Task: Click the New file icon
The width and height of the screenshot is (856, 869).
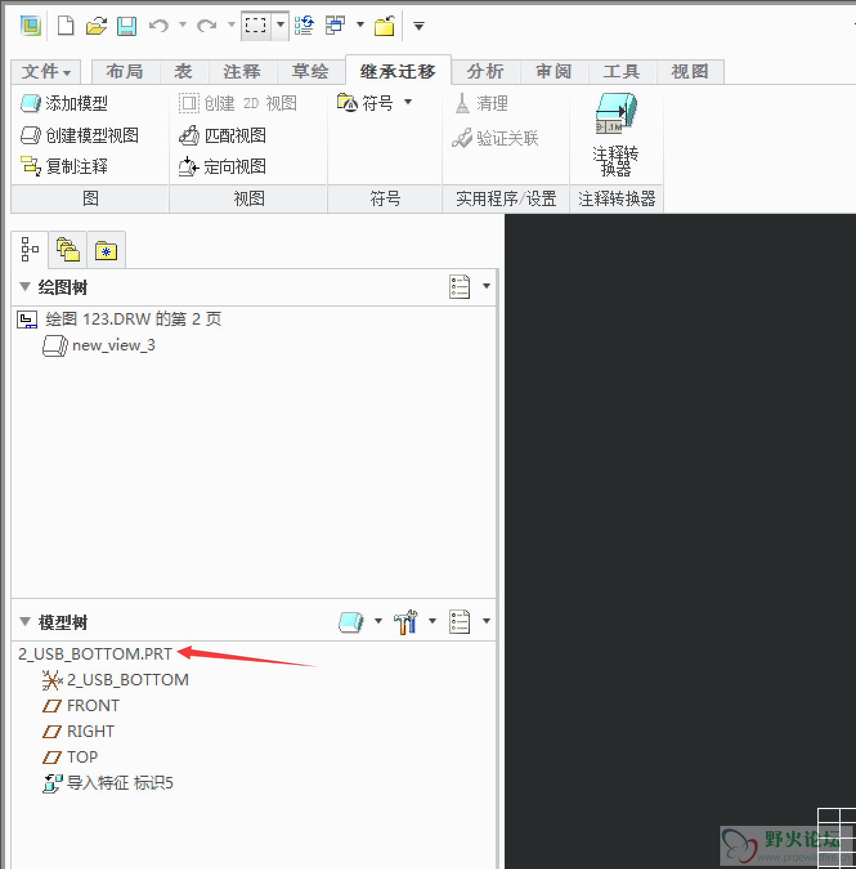Action: point(66,26)
